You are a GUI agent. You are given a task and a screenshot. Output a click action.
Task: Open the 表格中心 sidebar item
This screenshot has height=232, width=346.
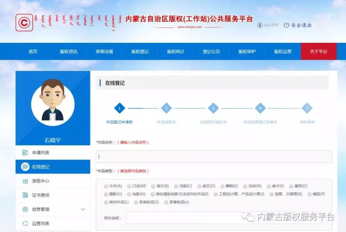point(53,181)
